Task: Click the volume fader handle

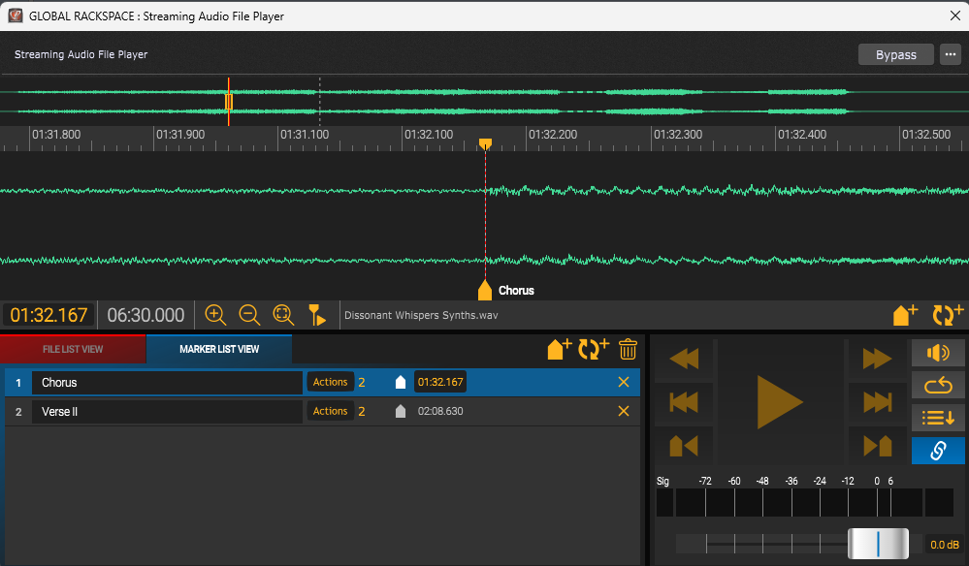Action: (878, 544)
